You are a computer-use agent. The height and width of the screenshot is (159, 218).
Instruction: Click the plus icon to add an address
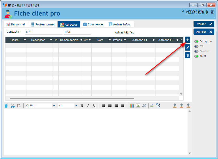tap(188, 40)
